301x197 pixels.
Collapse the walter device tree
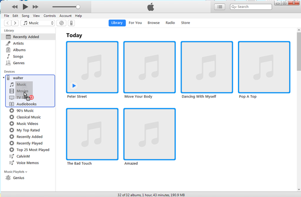click(x=4, y=78)
